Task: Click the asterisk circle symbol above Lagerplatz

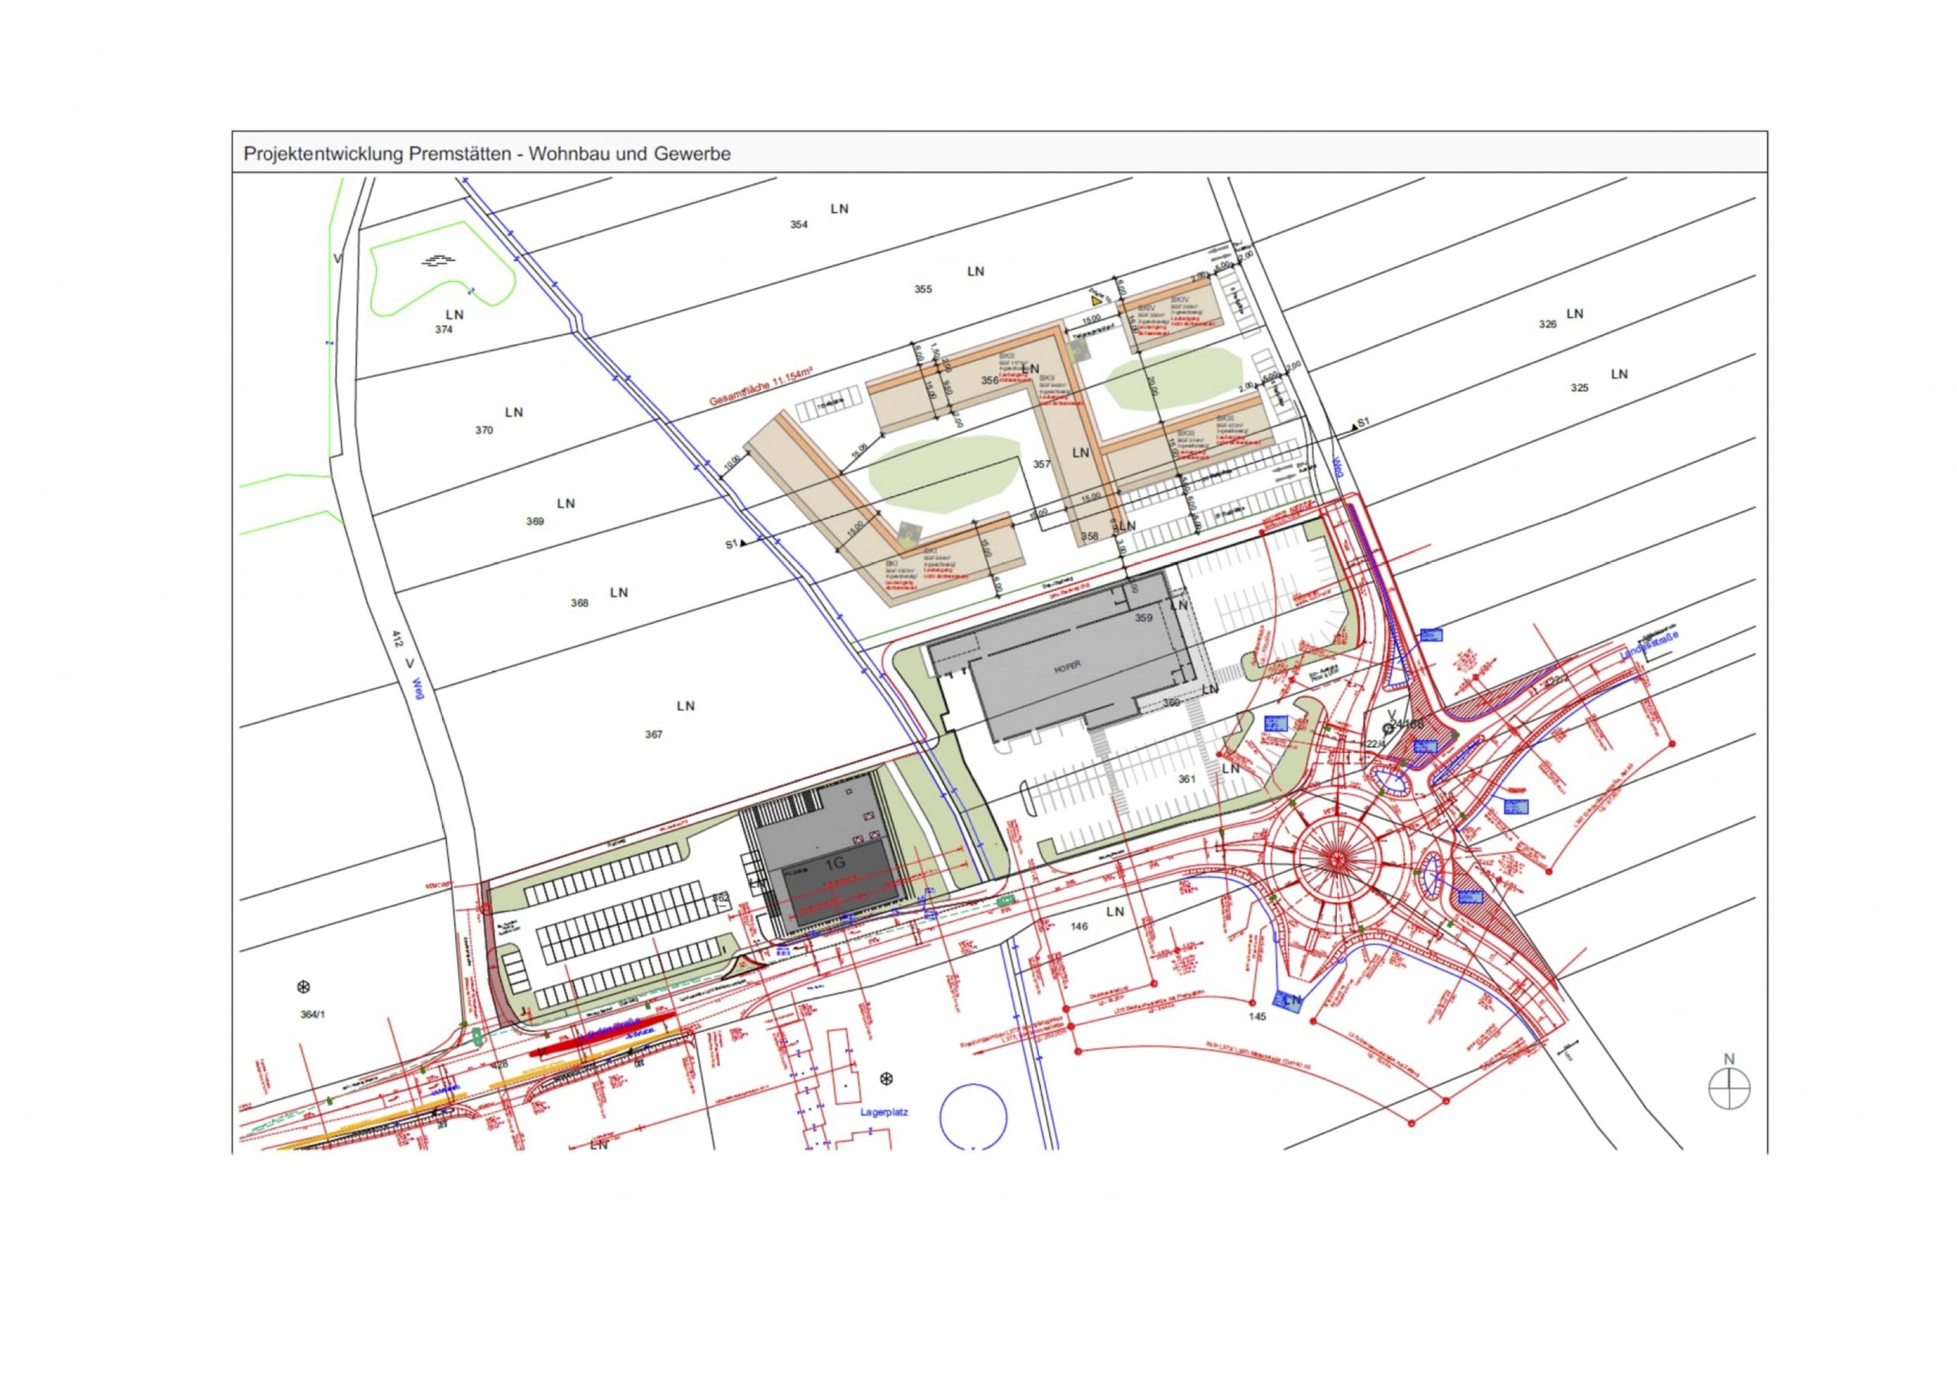Action: coord(887,1079)
